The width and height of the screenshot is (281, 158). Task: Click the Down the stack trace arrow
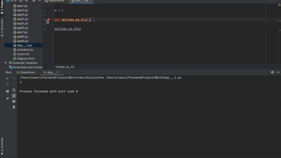[x=14, y=84]
